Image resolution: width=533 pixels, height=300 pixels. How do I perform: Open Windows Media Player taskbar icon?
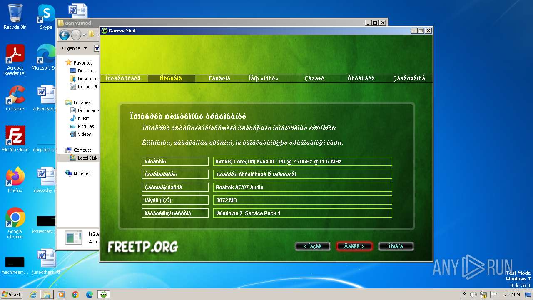point(61,295)
